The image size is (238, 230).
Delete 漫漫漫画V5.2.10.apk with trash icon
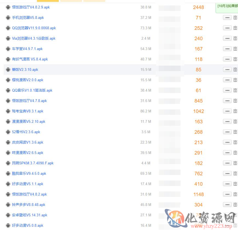[x=235, y=122]
